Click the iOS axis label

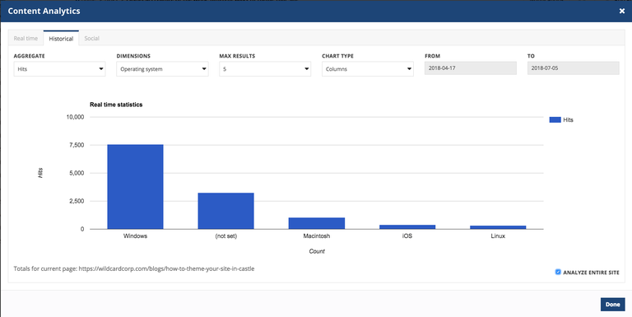click(407, 236)
